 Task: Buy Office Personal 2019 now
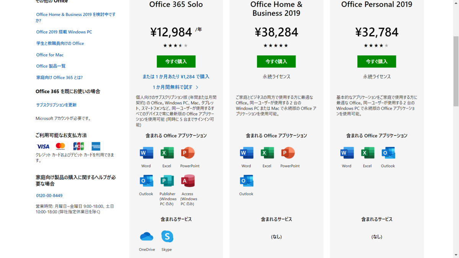[x=377, y=62]
